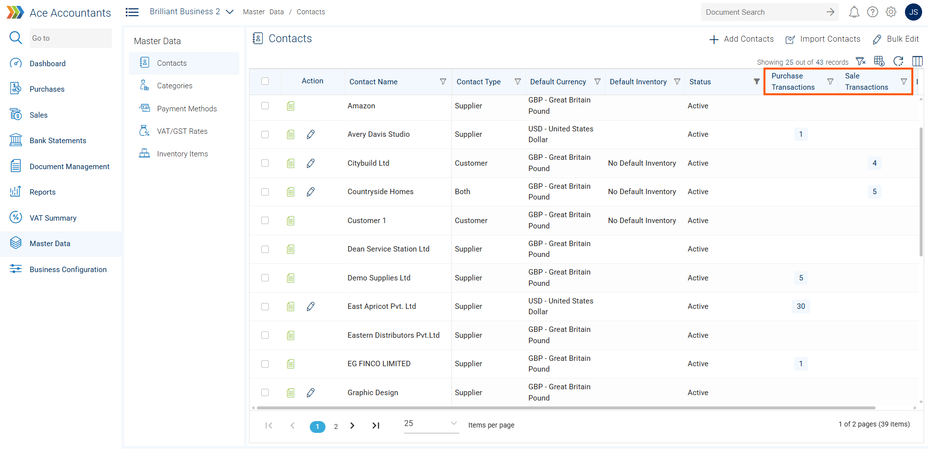
Task: Go to the next page arrow
Action: [352, 426]
